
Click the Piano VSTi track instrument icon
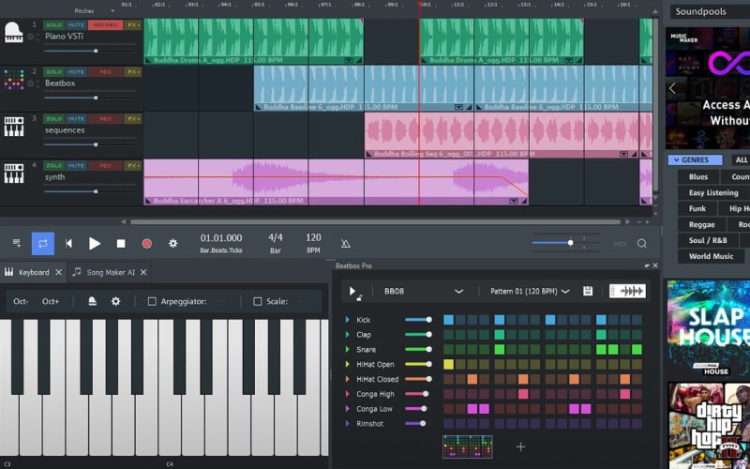click(x=13, y=31)
